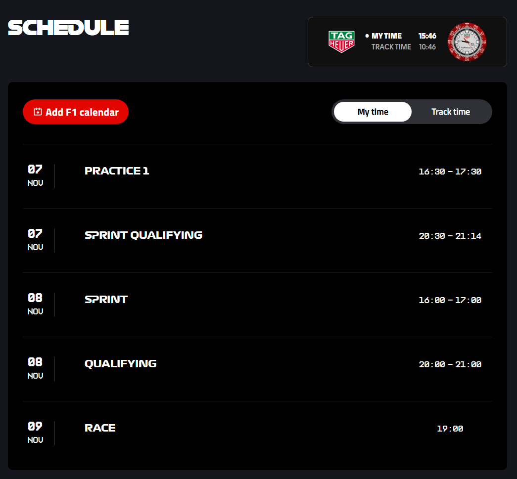The image size is (517, 479).
Task: Click the SCHEDULE heading
Action: coord(68,28)
